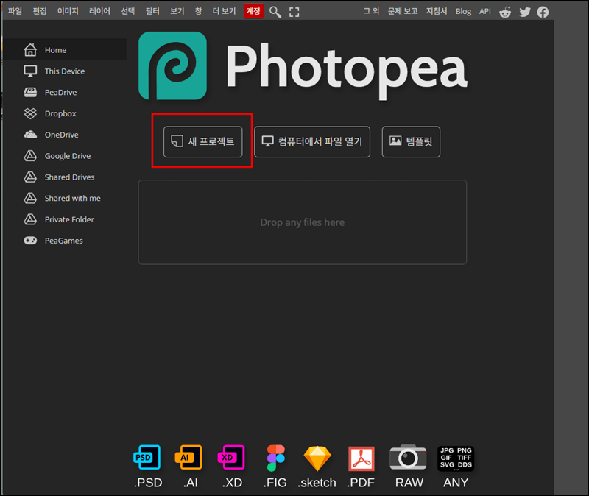Open the API link

(x=485, y=11)
